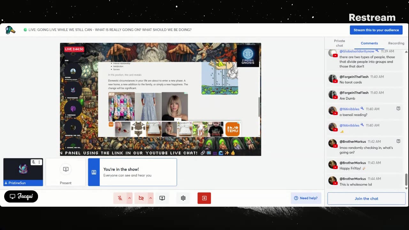Viewport: 409px width, 230px height.
Task: Click ForgeInTheFlesh avatar on 'No tarot cards'
Action: [332, 79]
